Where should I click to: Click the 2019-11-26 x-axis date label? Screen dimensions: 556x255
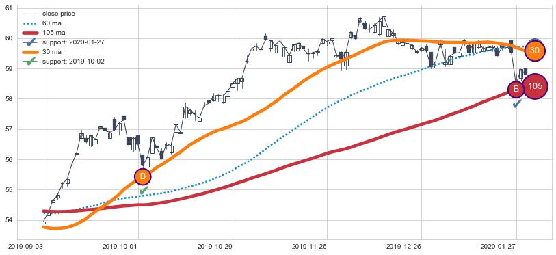pyautogui.click(x=327, y=246)
